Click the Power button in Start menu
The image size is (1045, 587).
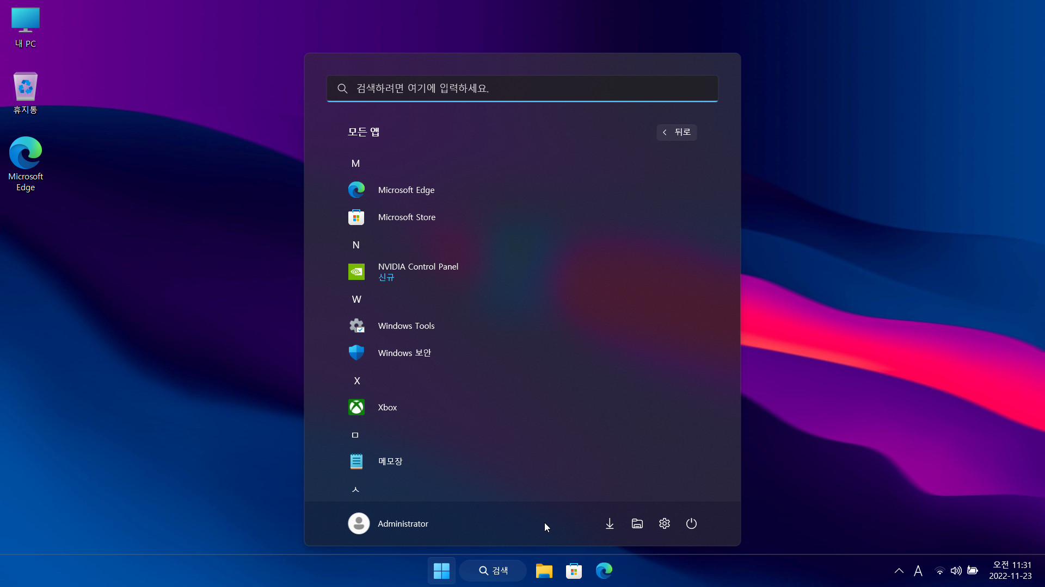pyautogui.click(x=691, y=523)
